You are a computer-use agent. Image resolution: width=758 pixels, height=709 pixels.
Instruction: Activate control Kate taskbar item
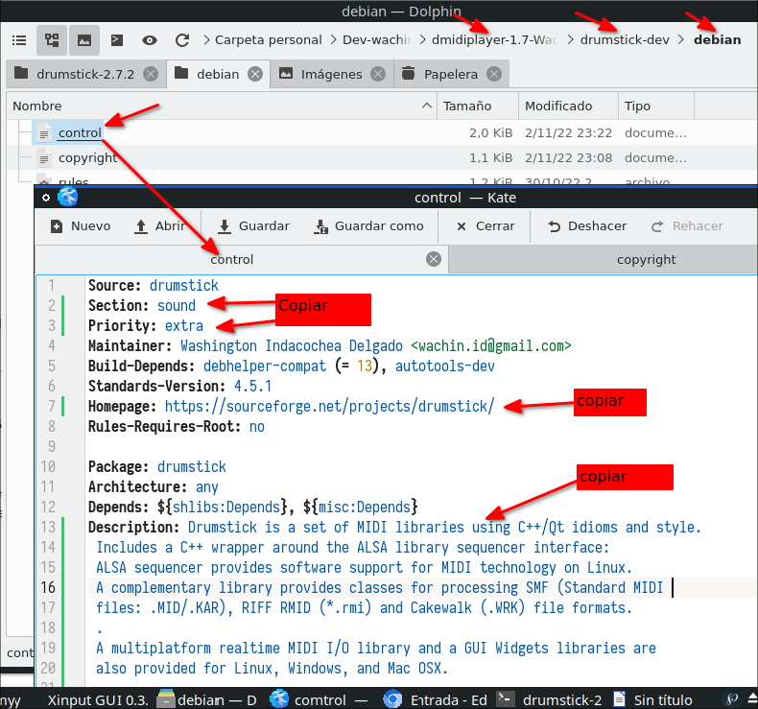[x=320, y=699]
